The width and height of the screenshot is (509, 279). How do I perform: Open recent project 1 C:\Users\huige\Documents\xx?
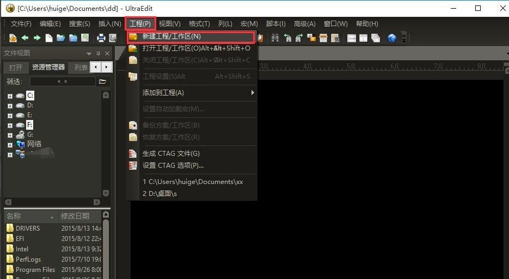point(192,182)
